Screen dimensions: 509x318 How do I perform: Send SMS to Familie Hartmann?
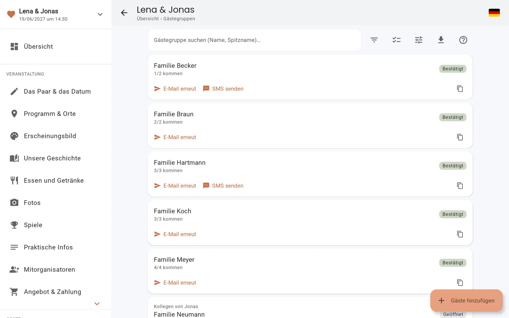click(x=223, y=186)
